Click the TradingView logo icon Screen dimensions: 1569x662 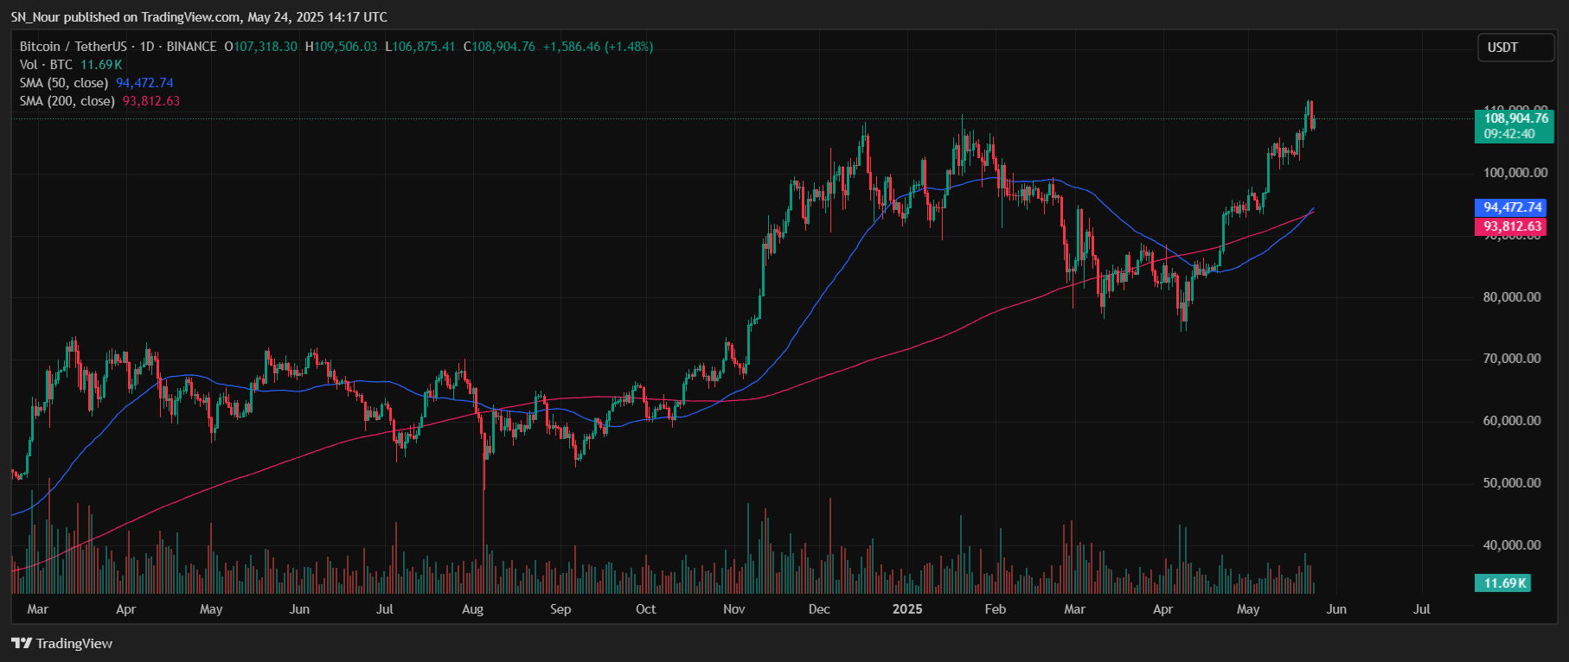click(21, 643)
